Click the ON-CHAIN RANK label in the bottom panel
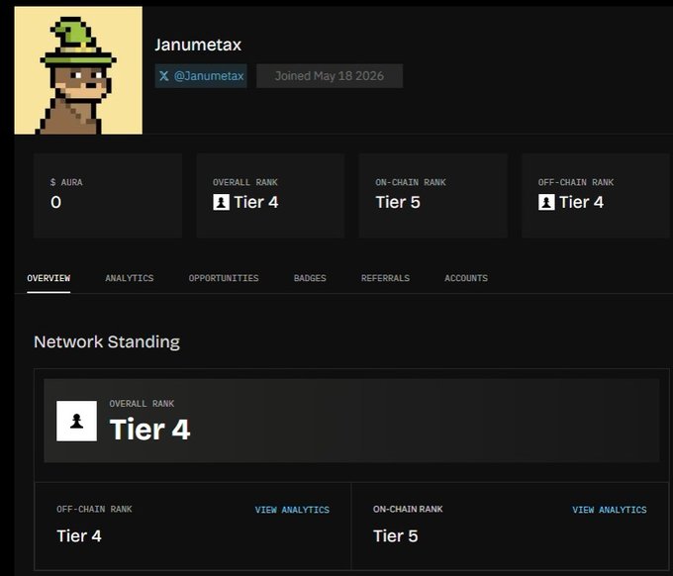The height and width of the screenshot is (576, 673). point(408,509)
